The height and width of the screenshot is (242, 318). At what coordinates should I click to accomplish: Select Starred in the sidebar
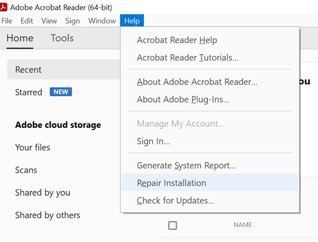coord(28,92)
